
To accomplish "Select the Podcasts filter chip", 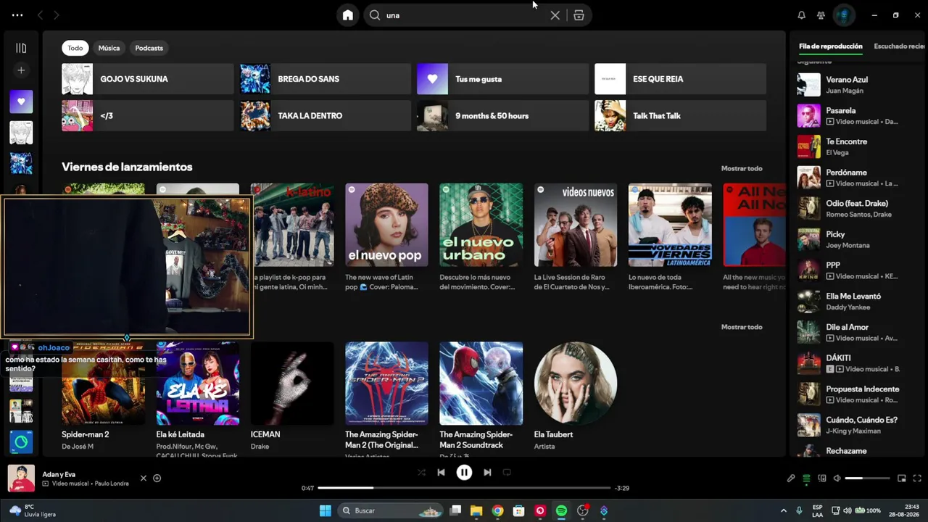I will (x=149, y=48).
